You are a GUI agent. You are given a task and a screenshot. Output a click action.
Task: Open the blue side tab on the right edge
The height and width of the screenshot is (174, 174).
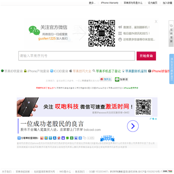pyautogui.click(x=172, y=69)
